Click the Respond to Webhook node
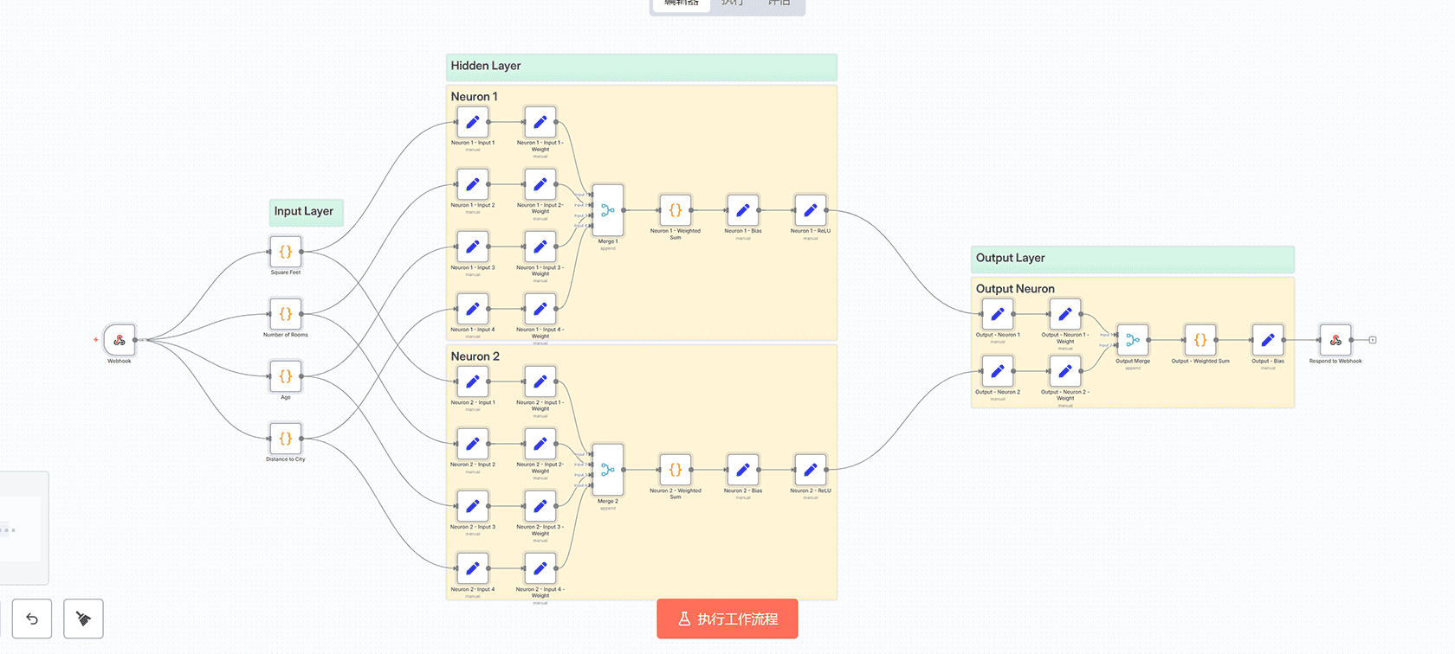1455x654 pixels. 1335,340
